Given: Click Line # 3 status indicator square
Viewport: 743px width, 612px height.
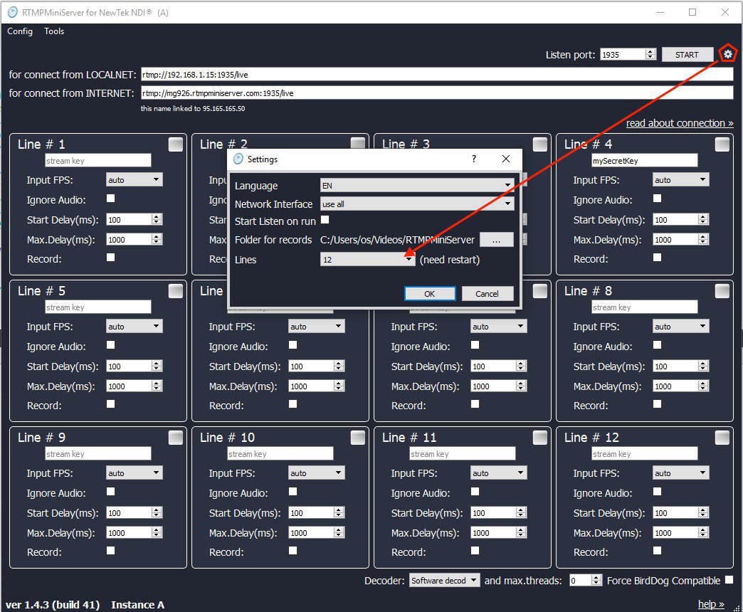Looking at the screenshot, I should tap(540, 144).
